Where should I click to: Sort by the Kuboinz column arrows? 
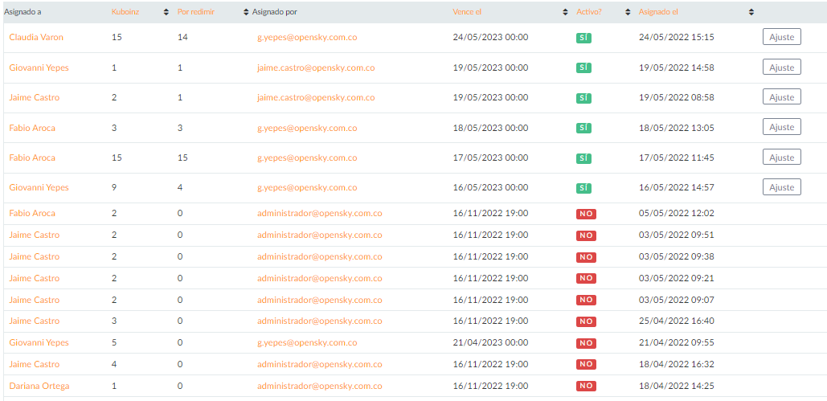166,12
